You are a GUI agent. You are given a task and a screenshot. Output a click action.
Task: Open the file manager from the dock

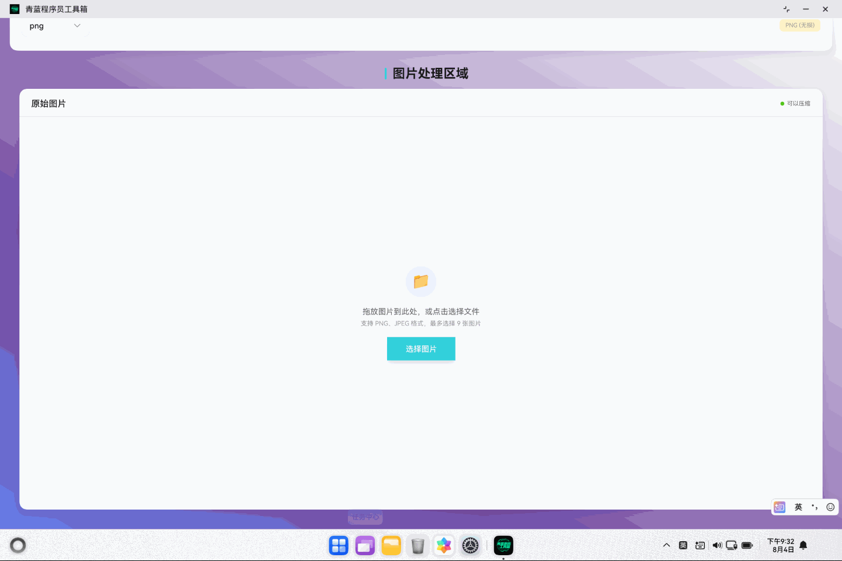[x=391, y=545]
